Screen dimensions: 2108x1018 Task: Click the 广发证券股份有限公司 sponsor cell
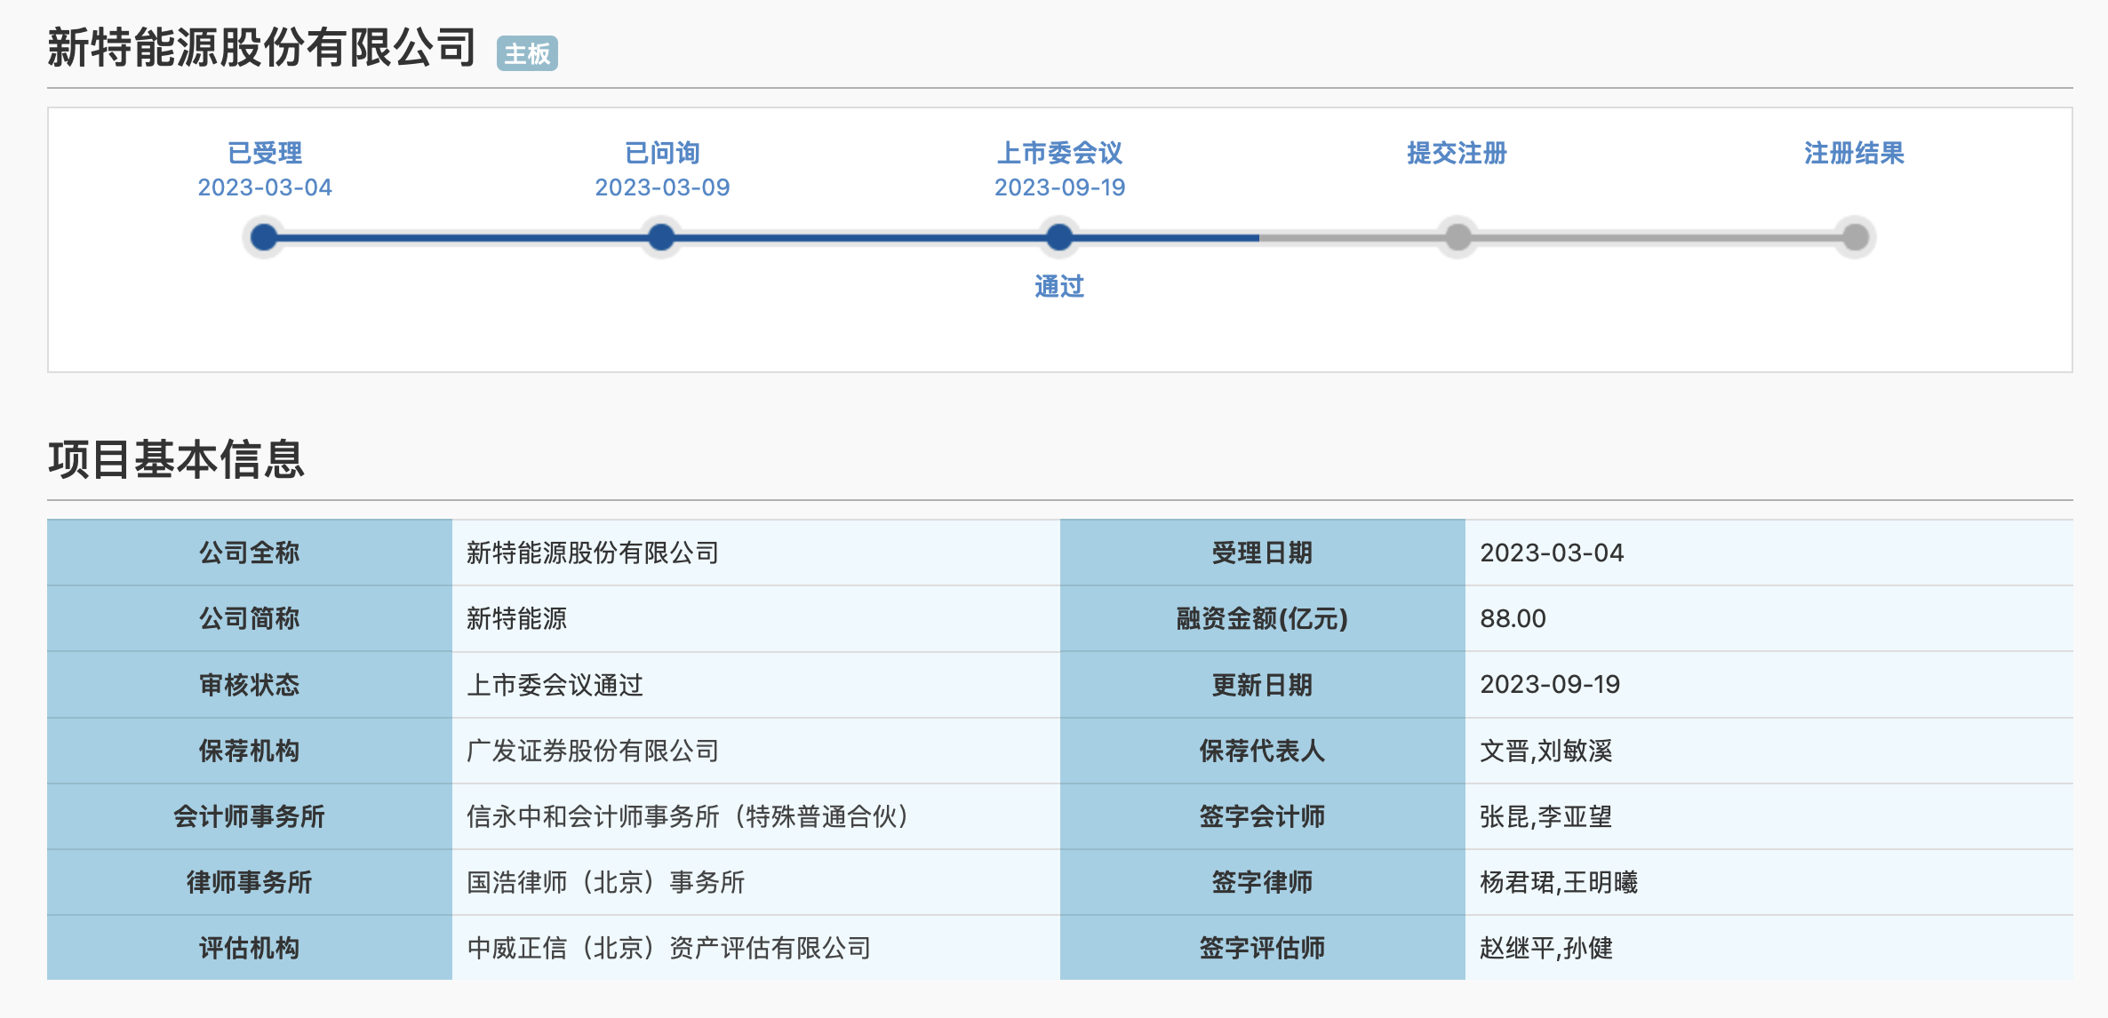coord(593,751)
